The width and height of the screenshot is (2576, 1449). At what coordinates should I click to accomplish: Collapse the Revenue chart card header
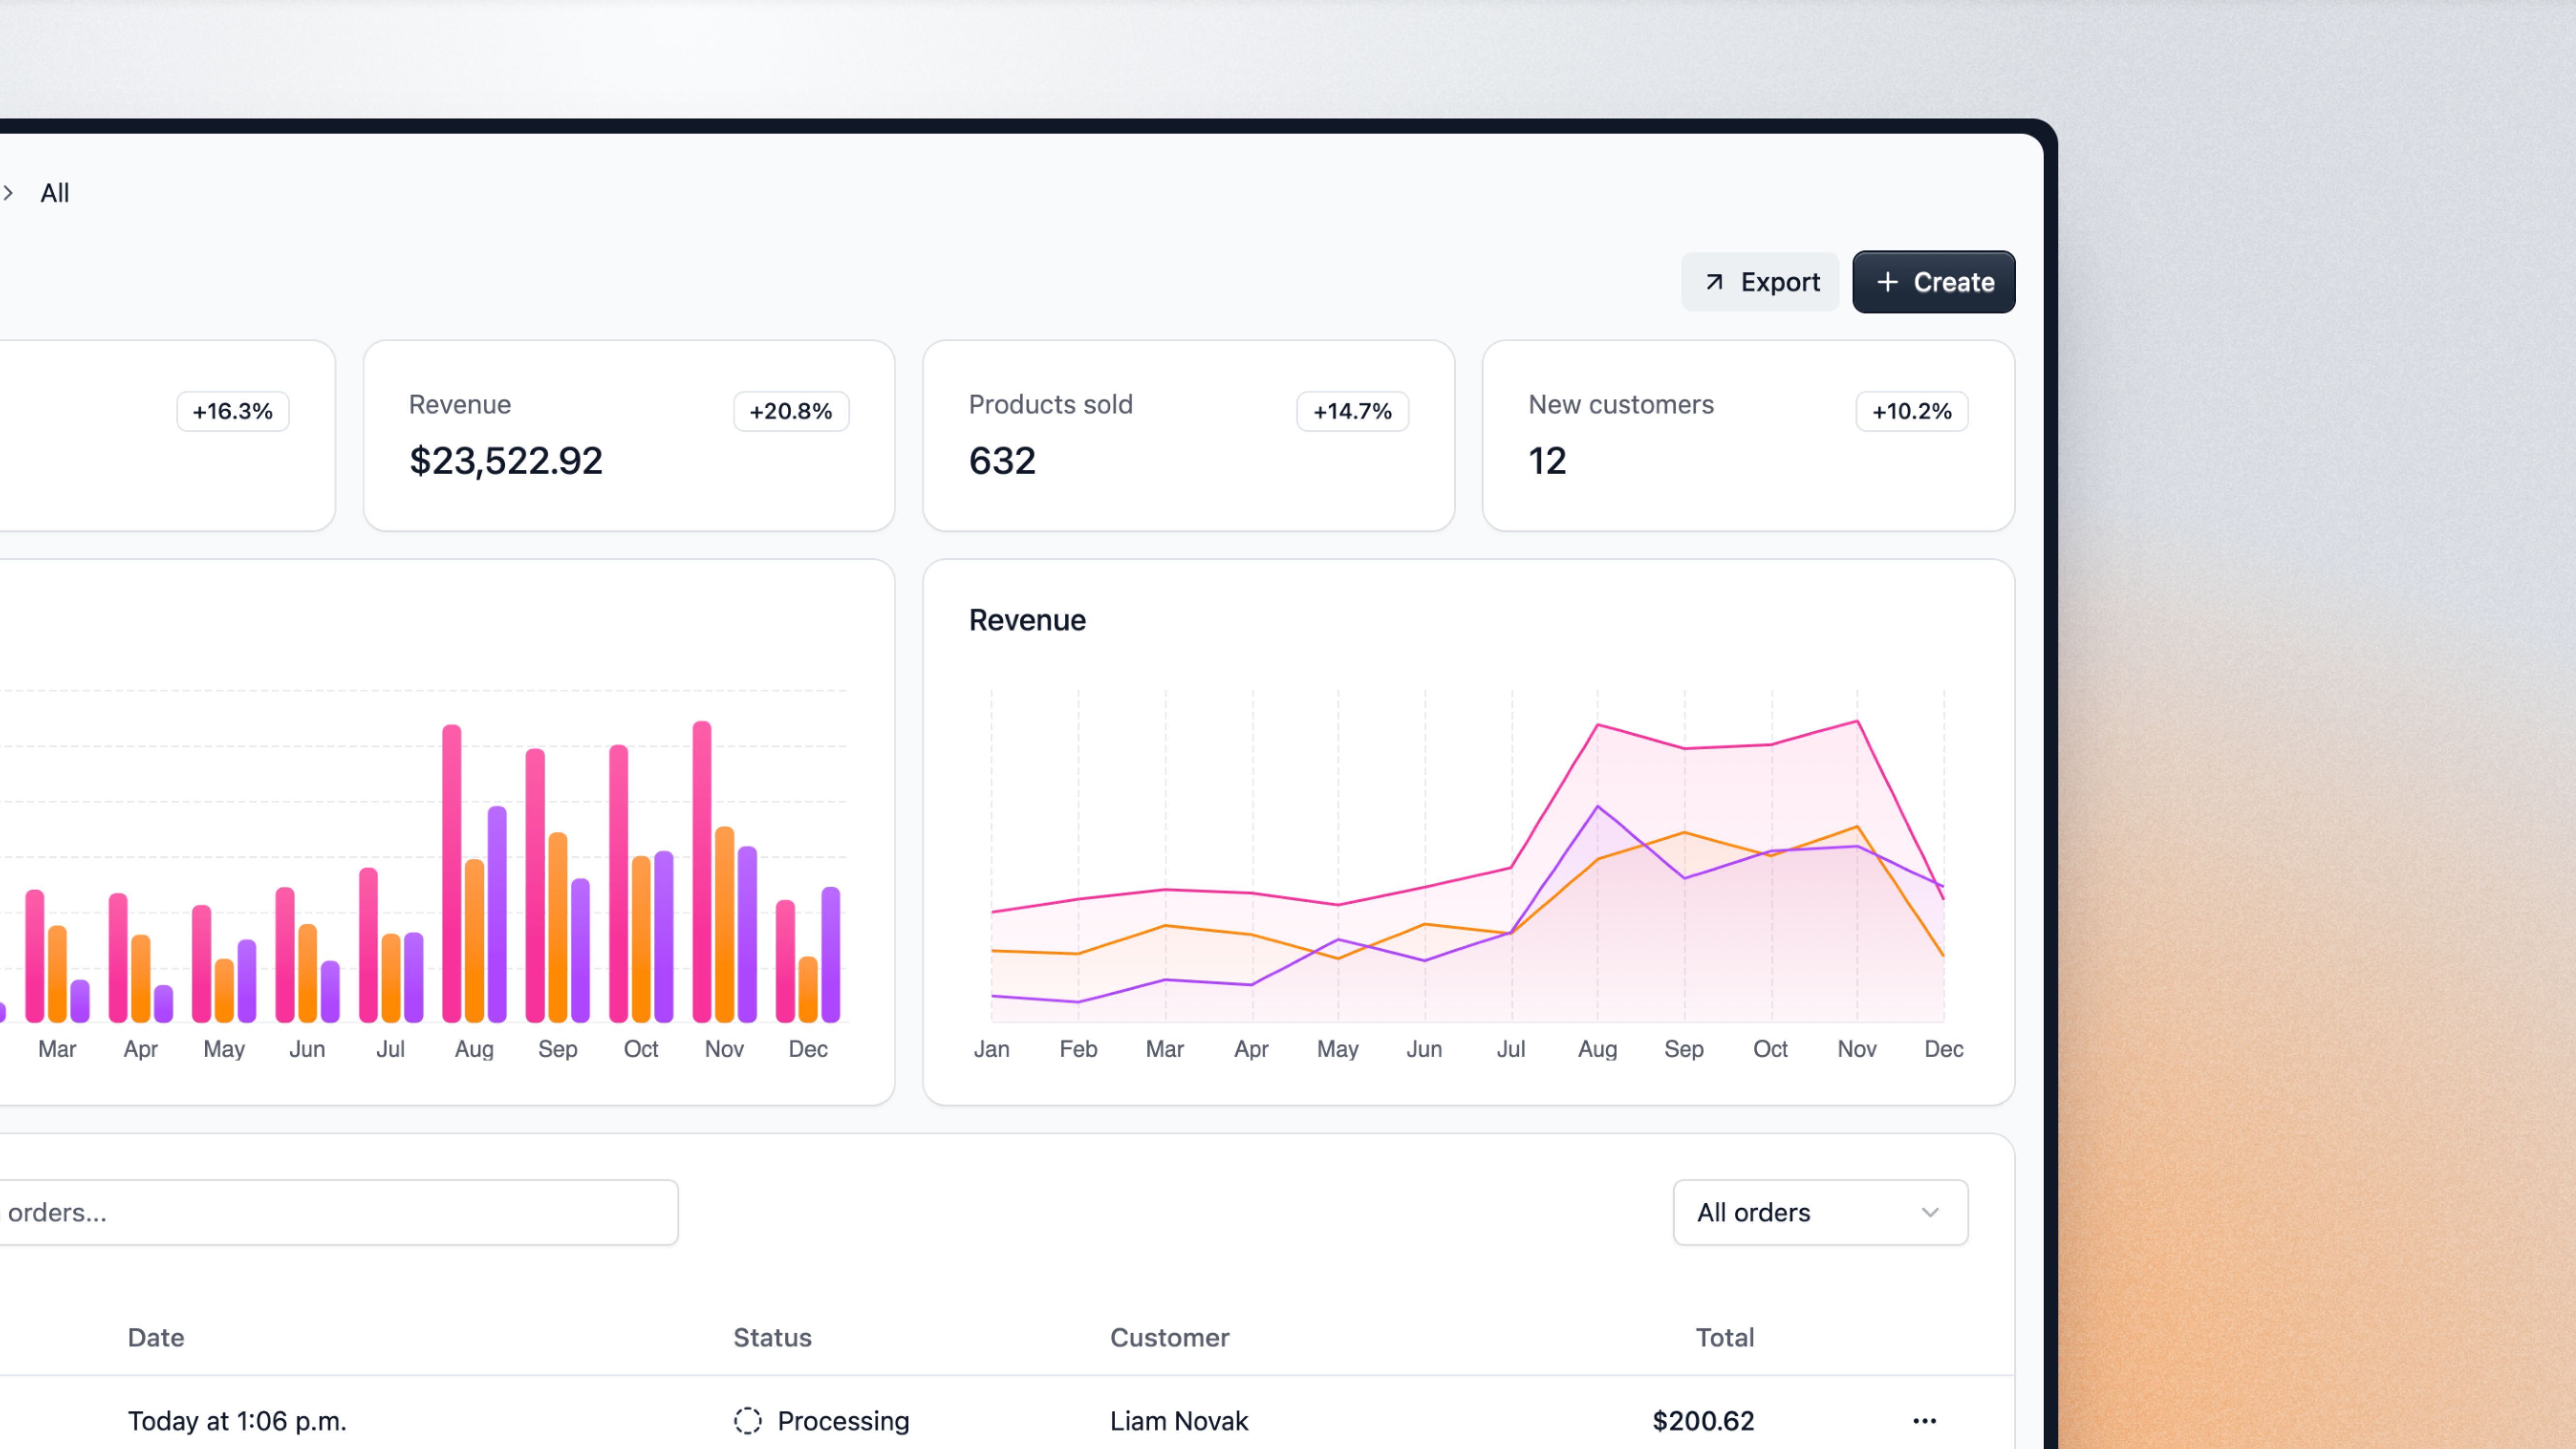pos(1026,620)
